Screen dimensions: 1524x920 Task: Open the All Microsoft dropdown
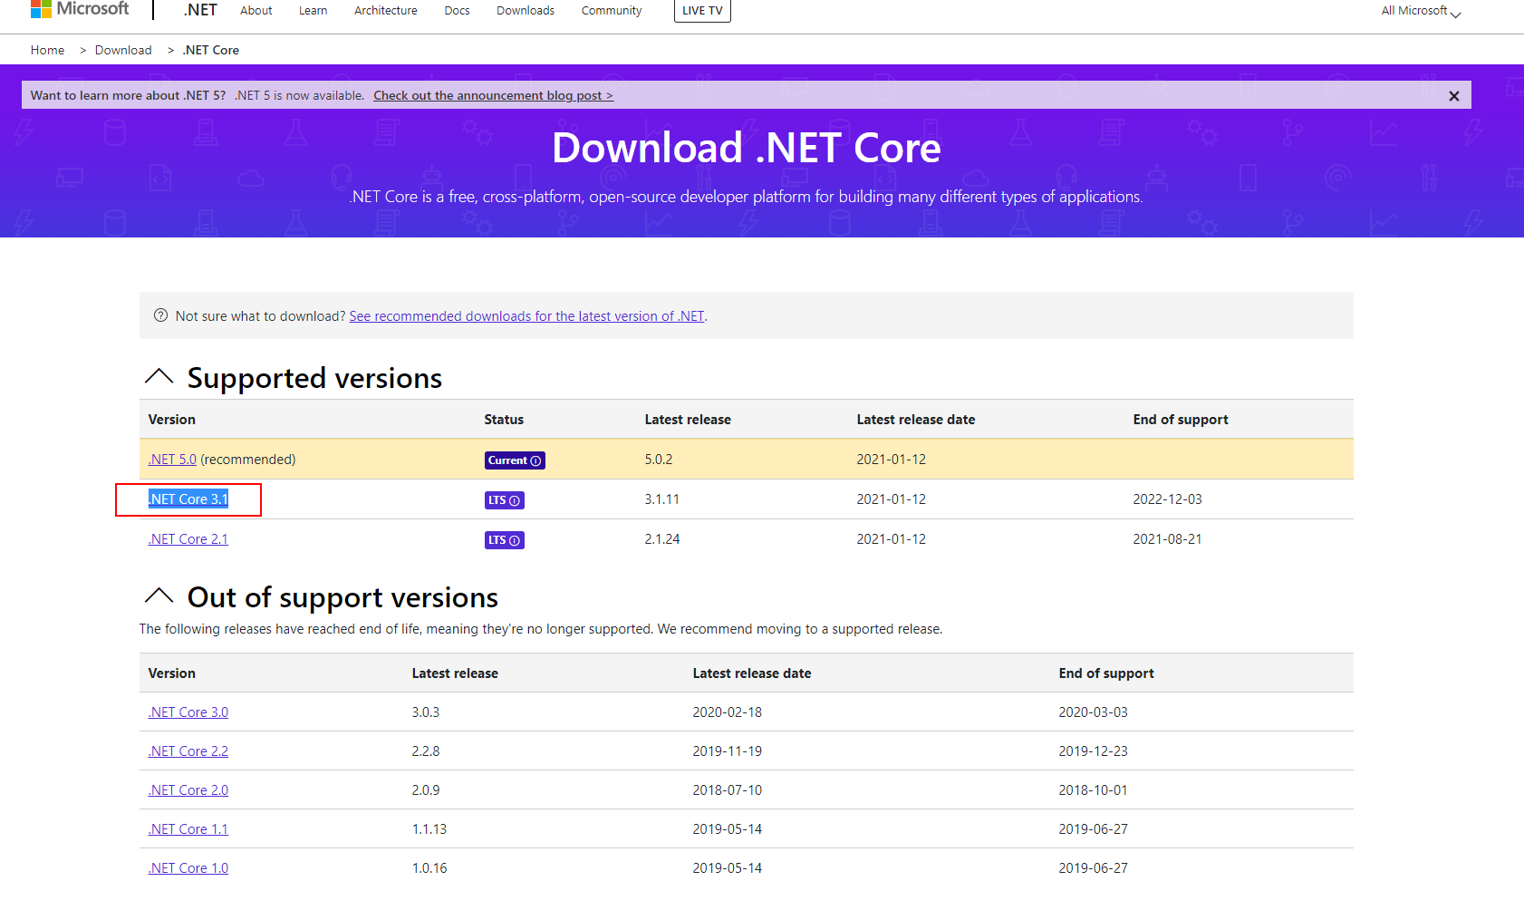pyautogui.click(x=1420, y=11)
